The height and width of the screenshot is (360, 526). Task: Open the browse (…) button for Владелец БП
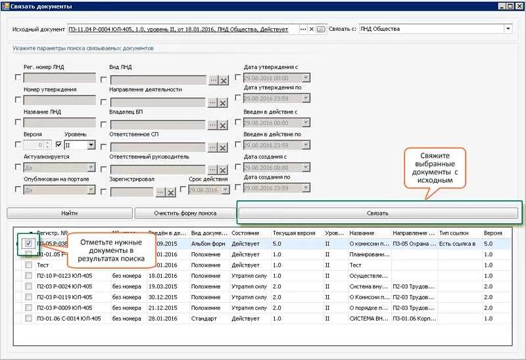click(x=214, y=124)
